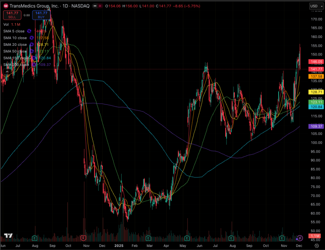Collapse the indicator legend with the chevron

click(7, 72)
